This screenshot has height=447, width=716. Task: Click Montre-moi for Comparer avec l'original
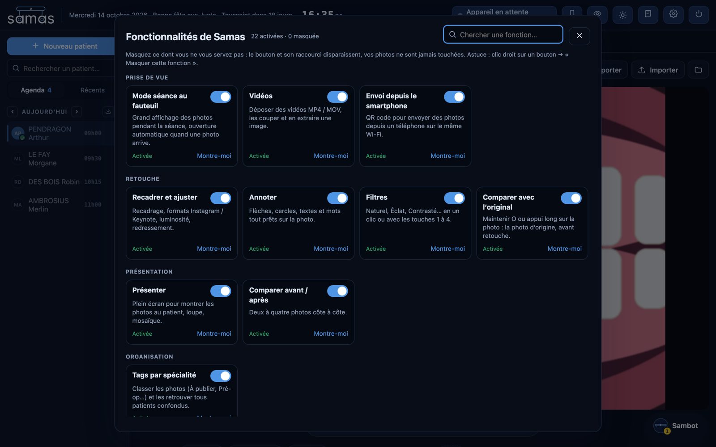coord(564,249)
